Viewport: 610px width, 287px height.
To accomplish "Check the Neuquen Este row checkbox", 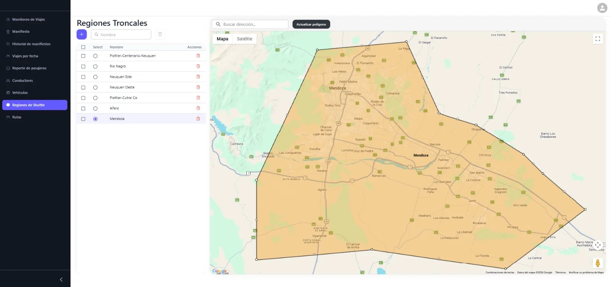I will [83, 77].
